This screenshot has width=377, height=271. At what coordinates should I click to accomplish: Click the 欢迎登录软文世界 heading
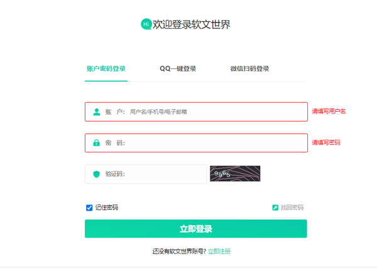[196, 24]
